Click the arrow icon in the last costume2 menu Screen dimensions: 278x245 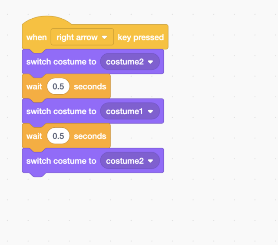(150, 161)
